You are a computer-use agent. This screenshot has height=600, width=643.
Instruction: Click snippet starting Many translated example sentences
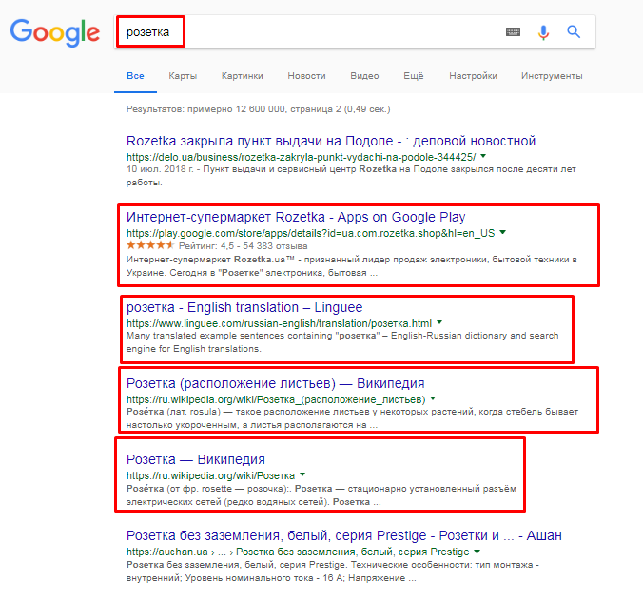click(342, 342)
